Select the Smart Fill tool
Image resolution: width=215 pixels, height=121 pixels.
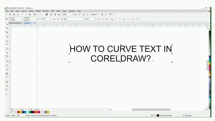point(7,89)
